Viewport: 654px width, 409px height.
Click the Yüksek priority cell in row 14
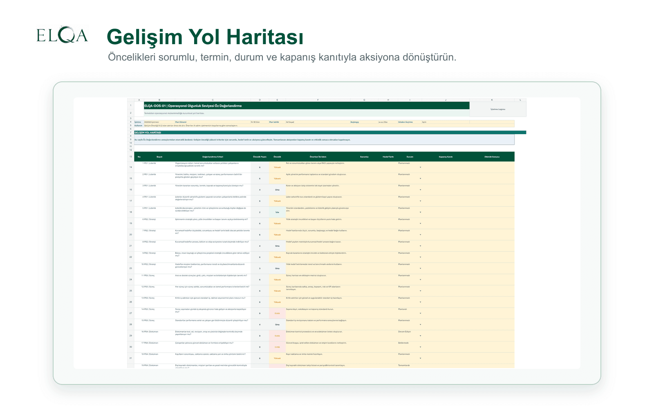[277, 167]
